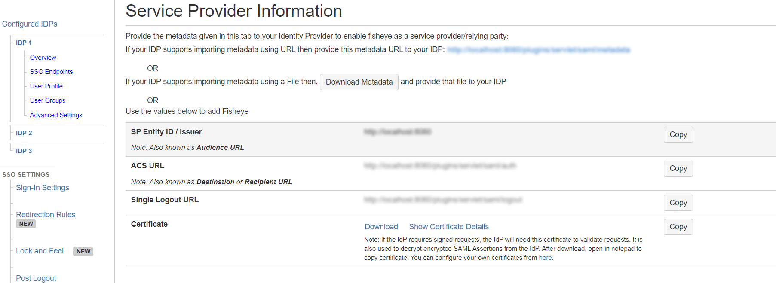The width and height of the screenshot is (776, 283).
Task: Navigate to Redirection Rules
Action: point(45,215)
